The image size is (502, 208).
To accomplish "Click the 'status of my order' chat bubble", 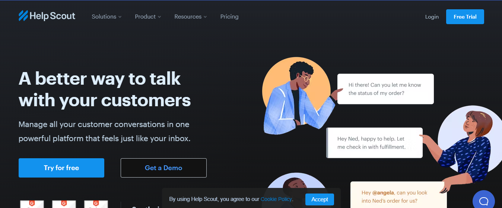I will coord(385,89).
